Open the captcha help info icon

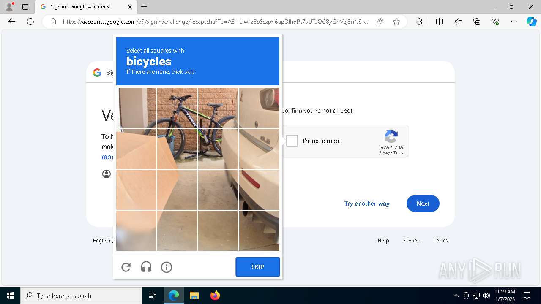(167, 267)
